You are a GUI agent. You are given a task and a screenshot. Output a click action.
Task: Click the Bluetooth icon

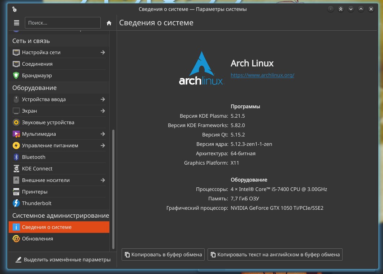(16, 157)
